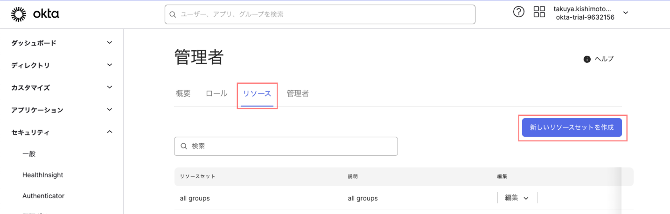Expand the ダッシュボード sidebar section
Viewport: 670px width, 214px height.
(110, 43)
